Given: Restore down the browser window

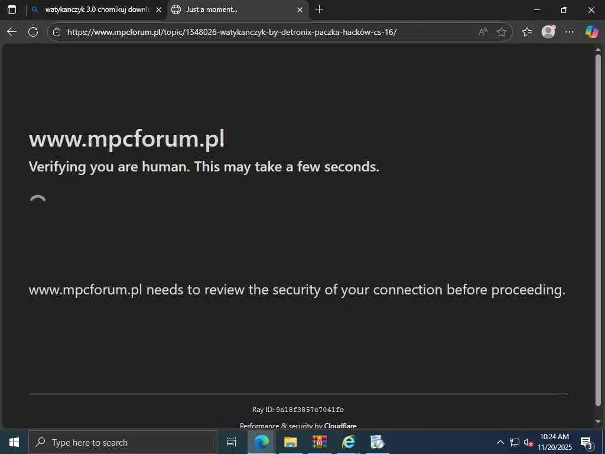Looking at the screenshot, I should pos(564,9).
